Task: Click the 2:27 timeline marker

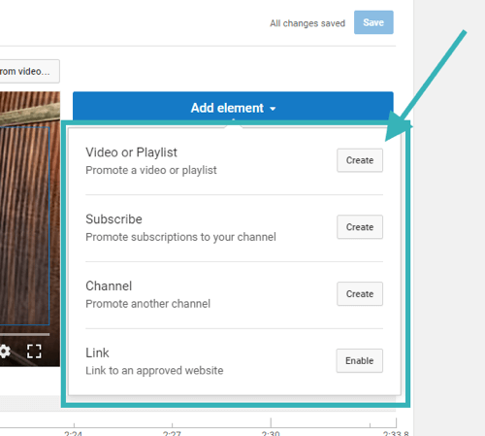Action: pos(172,433)
